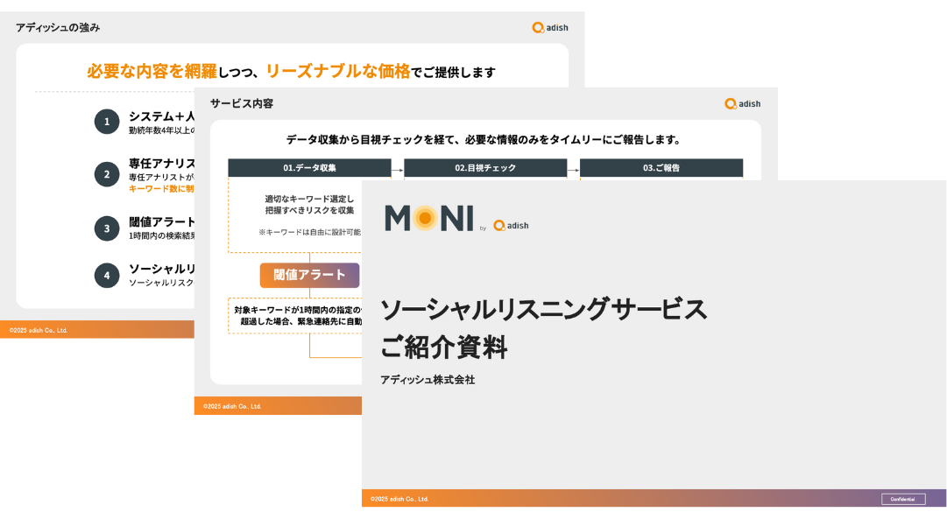The width and height of the screenshot is (947, 519).
Task: Click the text でご提供します
Action: coord(454,73)
